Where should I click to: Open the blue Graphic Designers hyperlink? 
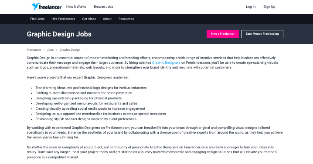(166, 62)
